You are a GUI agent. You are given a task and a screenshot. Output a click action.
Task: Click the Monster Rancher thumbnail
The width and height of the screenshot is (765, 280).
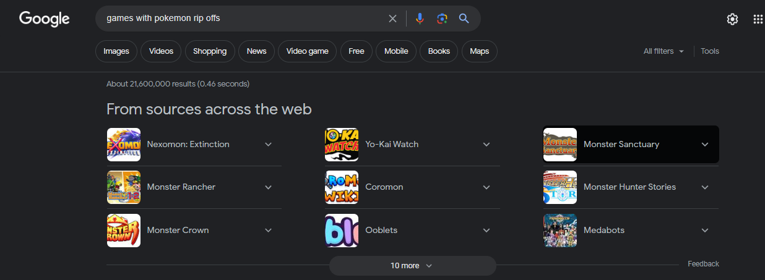124,187
